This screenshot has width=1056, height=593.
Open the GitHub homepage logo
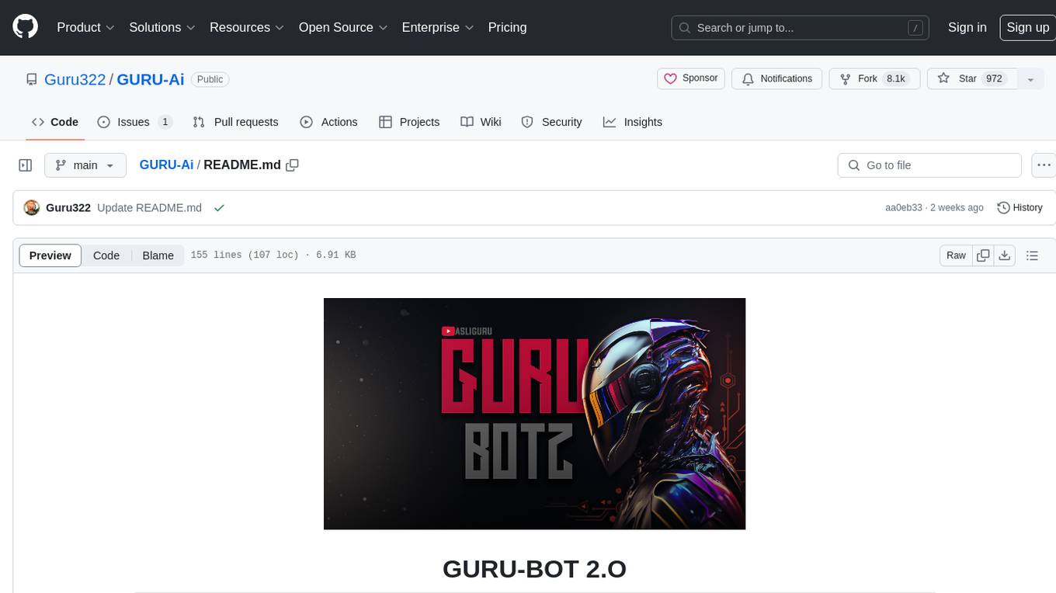coord(25,27)
